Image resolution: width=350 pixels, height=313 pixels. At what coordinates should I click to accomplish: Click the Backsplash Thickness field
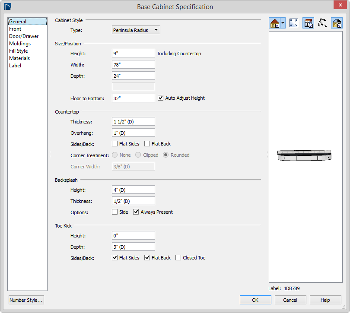coord(133,201)
